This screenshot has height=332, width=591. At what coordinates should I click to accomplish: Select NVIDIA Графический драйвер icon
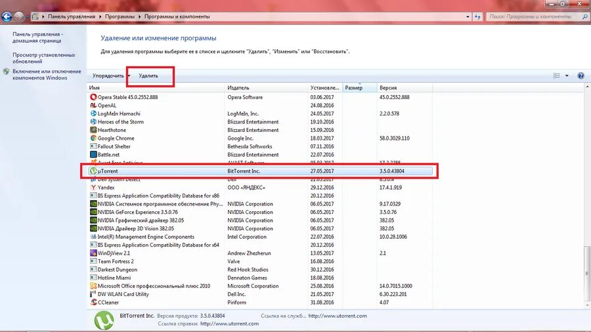[93, 220]
